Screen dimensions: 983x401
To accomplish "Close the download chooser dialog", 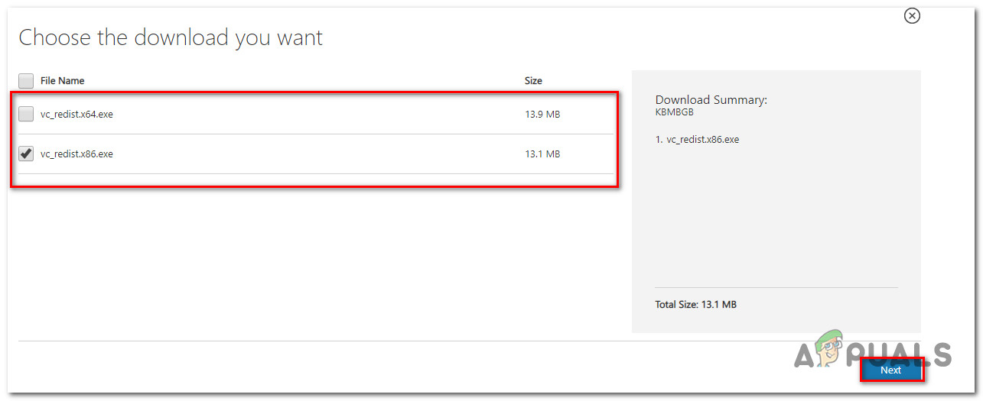I will 912,16.
